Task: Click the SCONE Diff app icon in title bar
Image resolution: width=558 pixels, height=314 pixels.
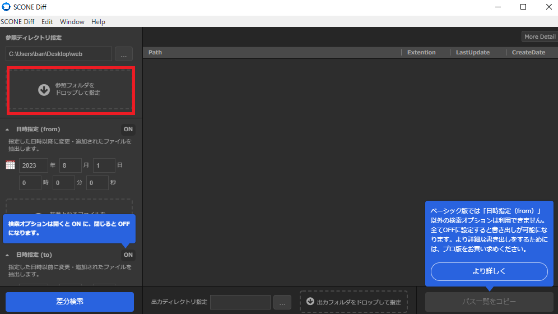Action: tap(6, 7)
